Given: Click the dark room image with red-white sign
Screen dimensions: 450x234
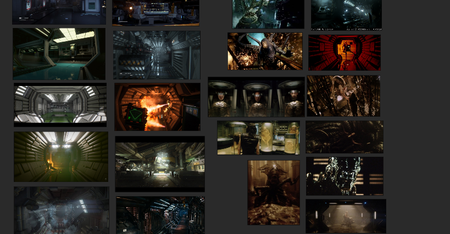Looking at the screenshot, I should pyautogui.click(x=59, y=12).
